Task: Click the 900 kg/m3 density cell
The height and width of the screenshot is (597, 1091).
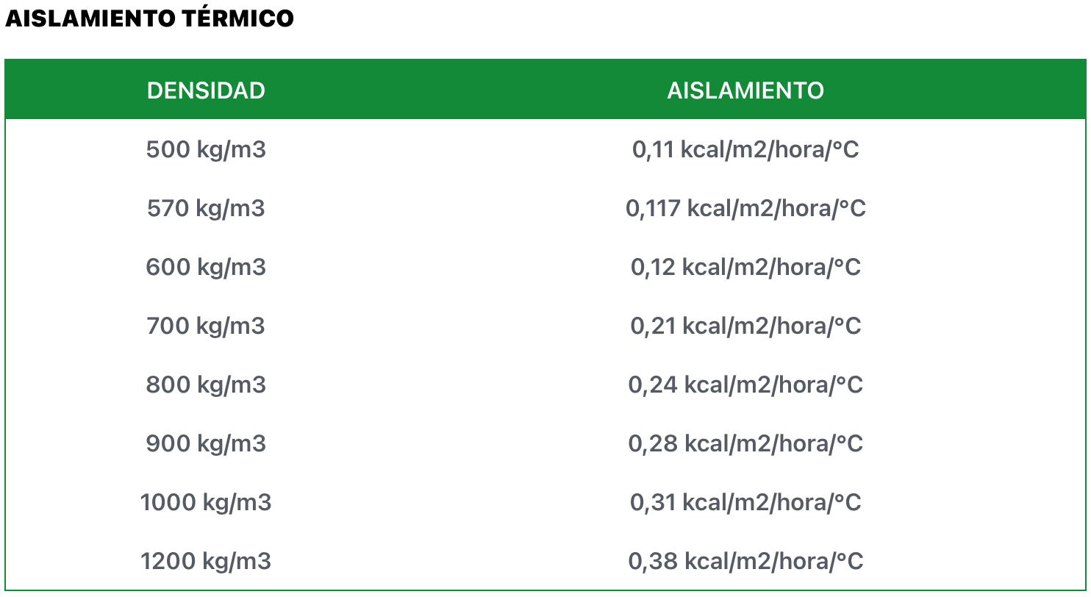Action: tap(206, 444)
